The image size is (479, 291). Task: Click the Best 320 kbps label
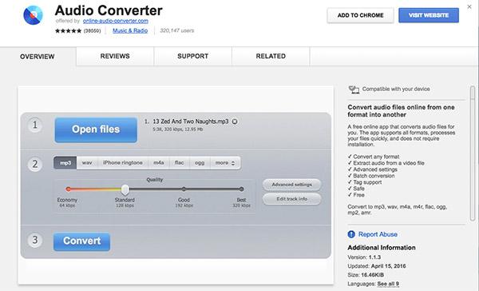pos(241,202)
